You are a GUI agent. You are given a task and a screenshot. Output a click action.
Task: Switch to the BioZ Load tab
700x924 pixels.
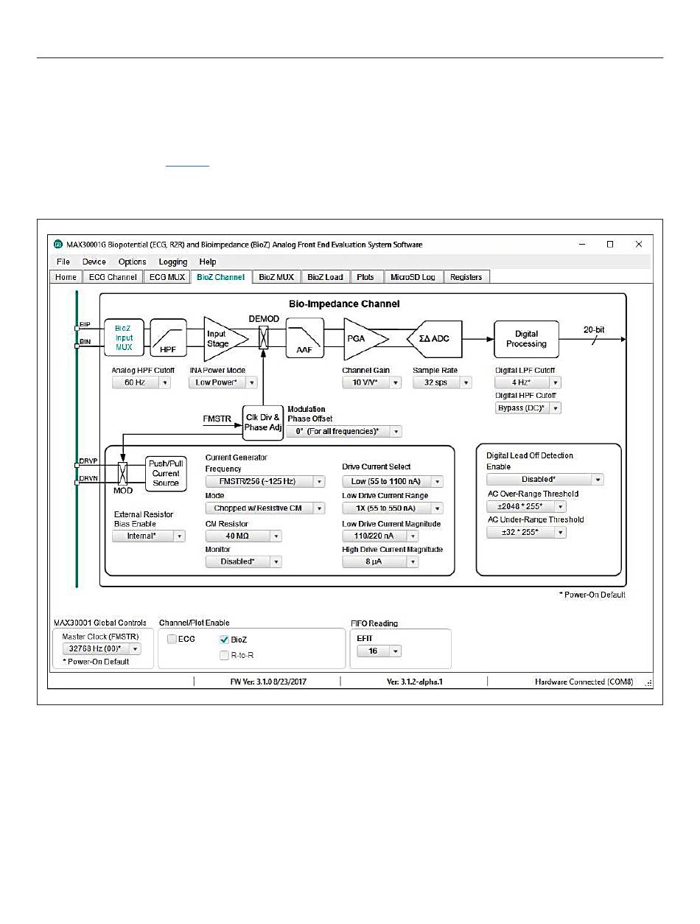325,277
